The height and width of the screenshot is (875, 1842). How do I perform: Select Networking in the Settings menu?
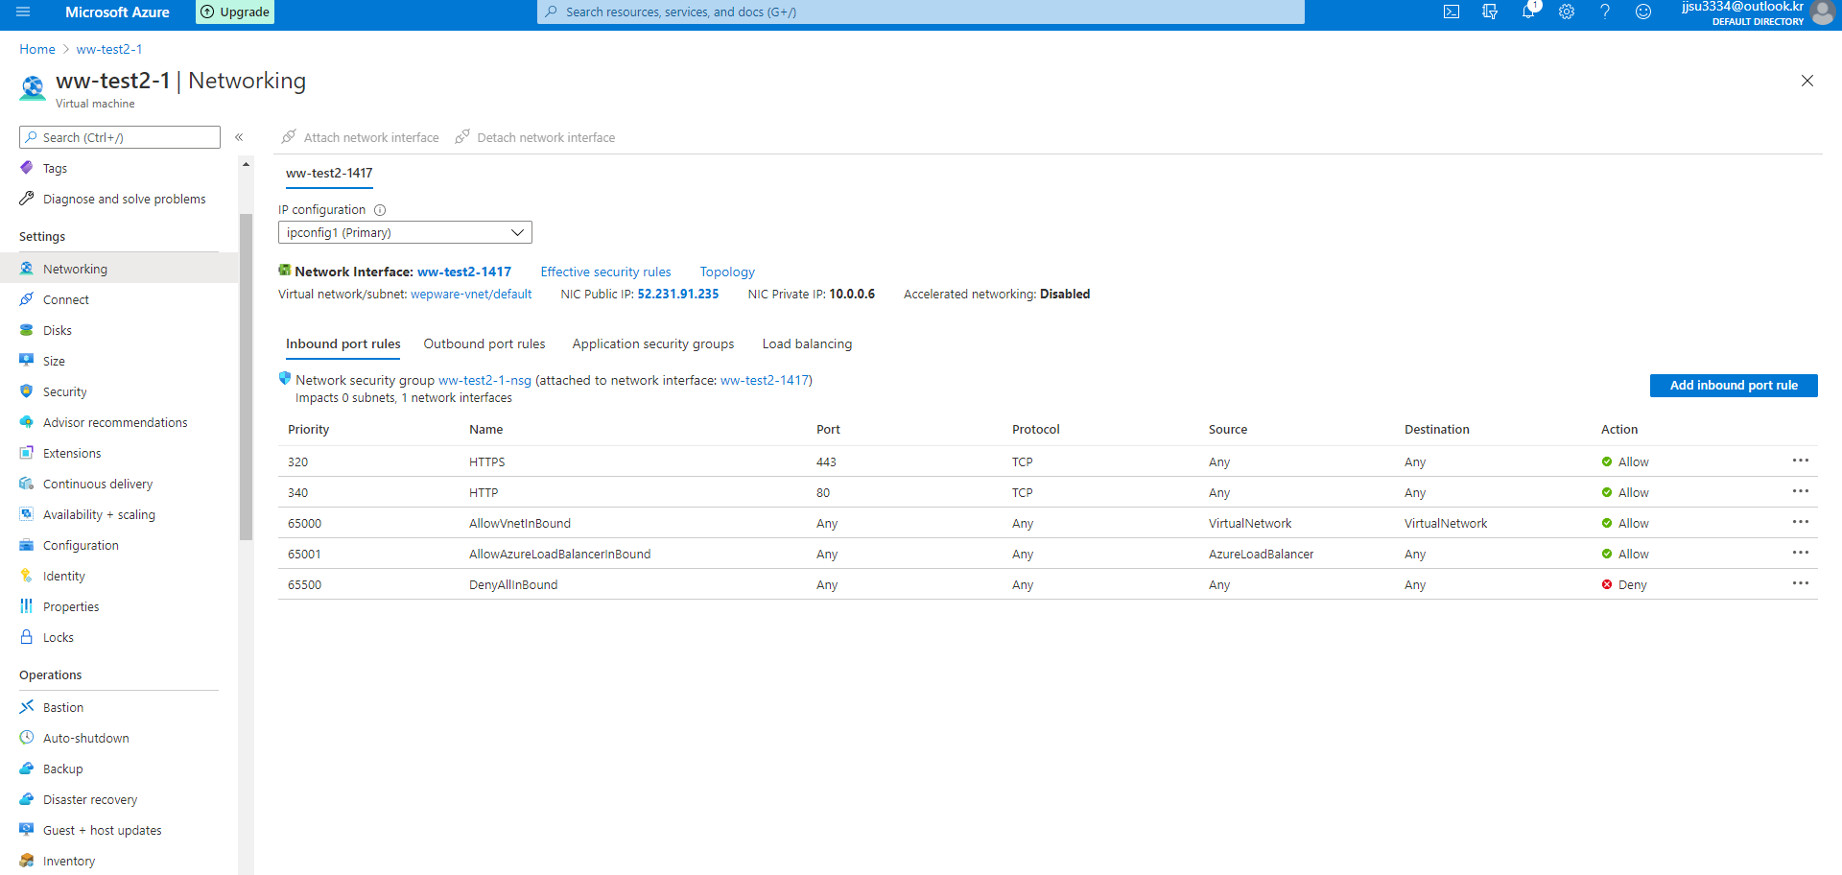(x=119, y=269)
